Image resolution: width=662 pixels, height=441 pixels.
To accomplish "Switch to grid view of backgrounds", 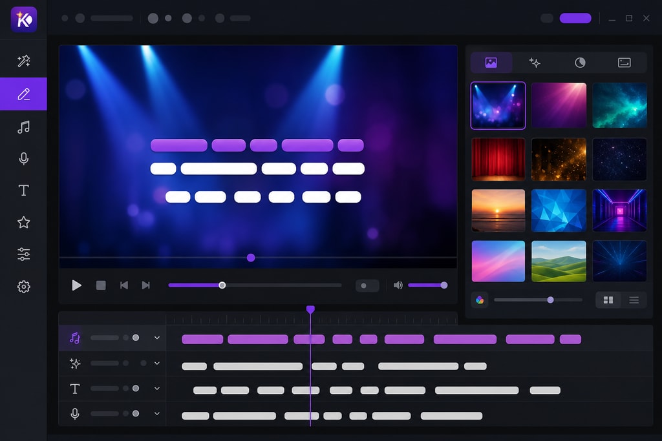I will 608,300.
